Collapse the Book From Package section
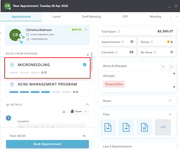The image size is (180, 149). point(88,54)
